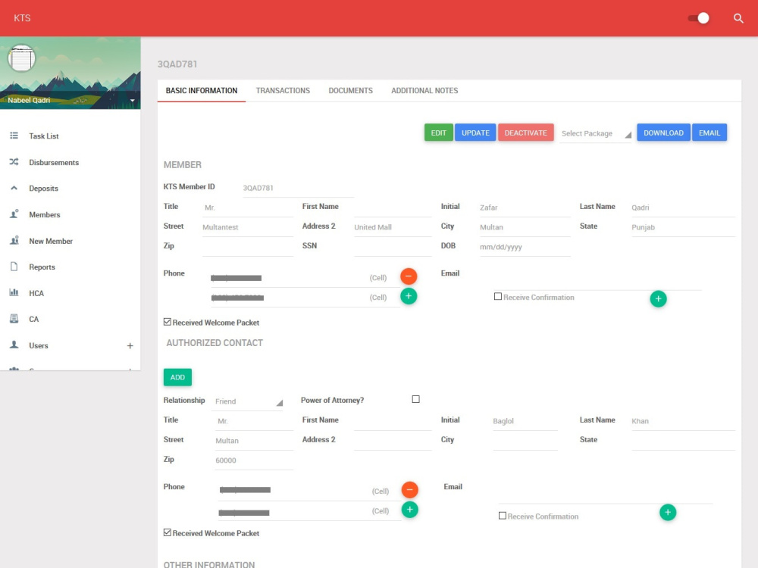758x568 pixels.
Task: Click contact Last Name field showing Khan
Action: tap(683, 420)
